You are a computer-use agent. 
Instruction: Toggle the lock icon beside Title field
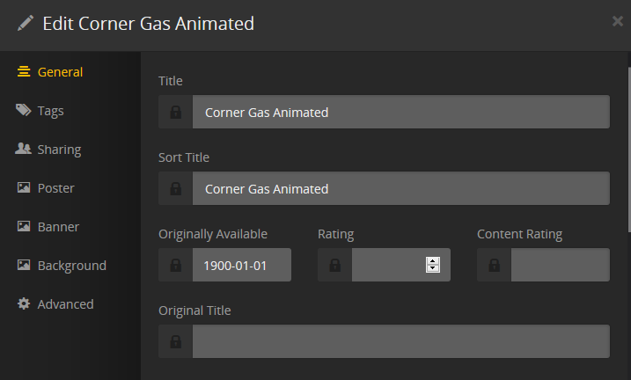click(175, 113)
